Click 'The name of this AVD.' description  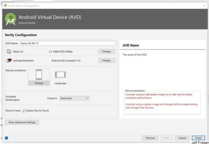[135, 55]
